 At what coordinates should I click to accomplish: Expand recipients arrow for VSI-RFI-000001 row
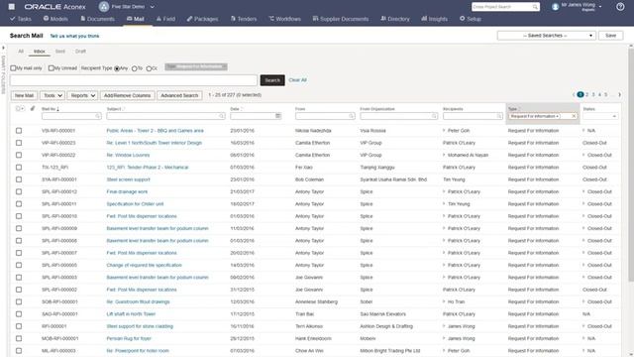tap(444, 130)
